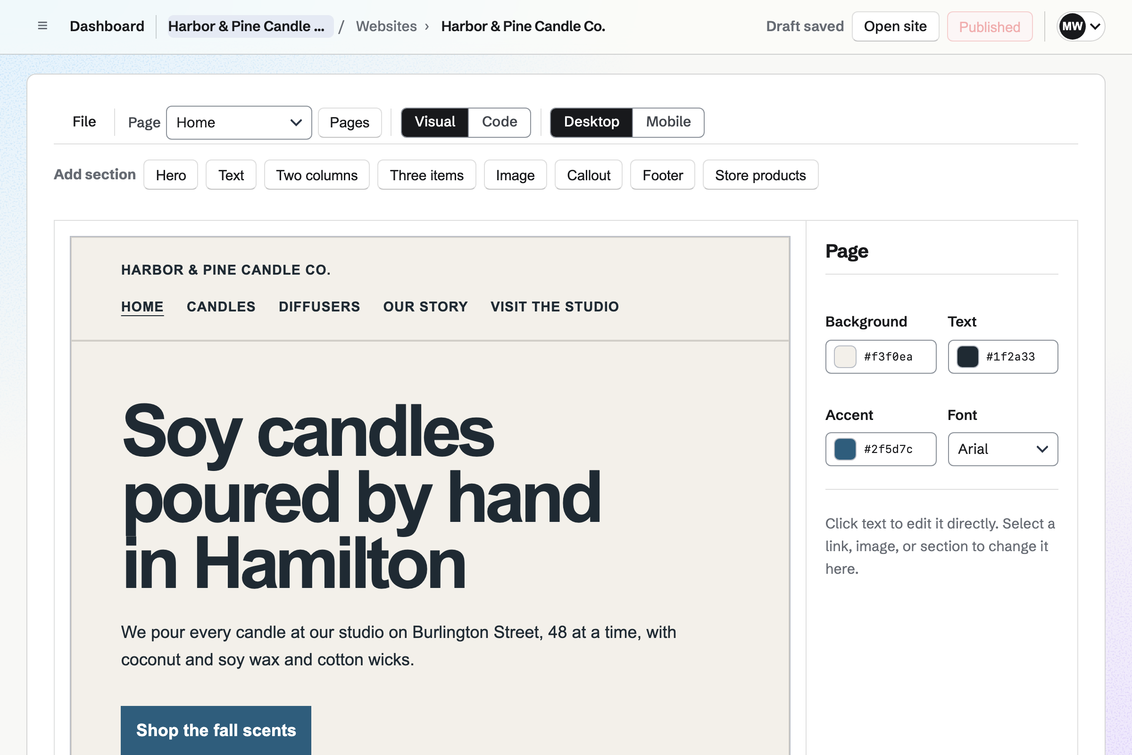
Task: Click the OUR STORY nav link
Action: pyautogui.click(x=425, y=307)
